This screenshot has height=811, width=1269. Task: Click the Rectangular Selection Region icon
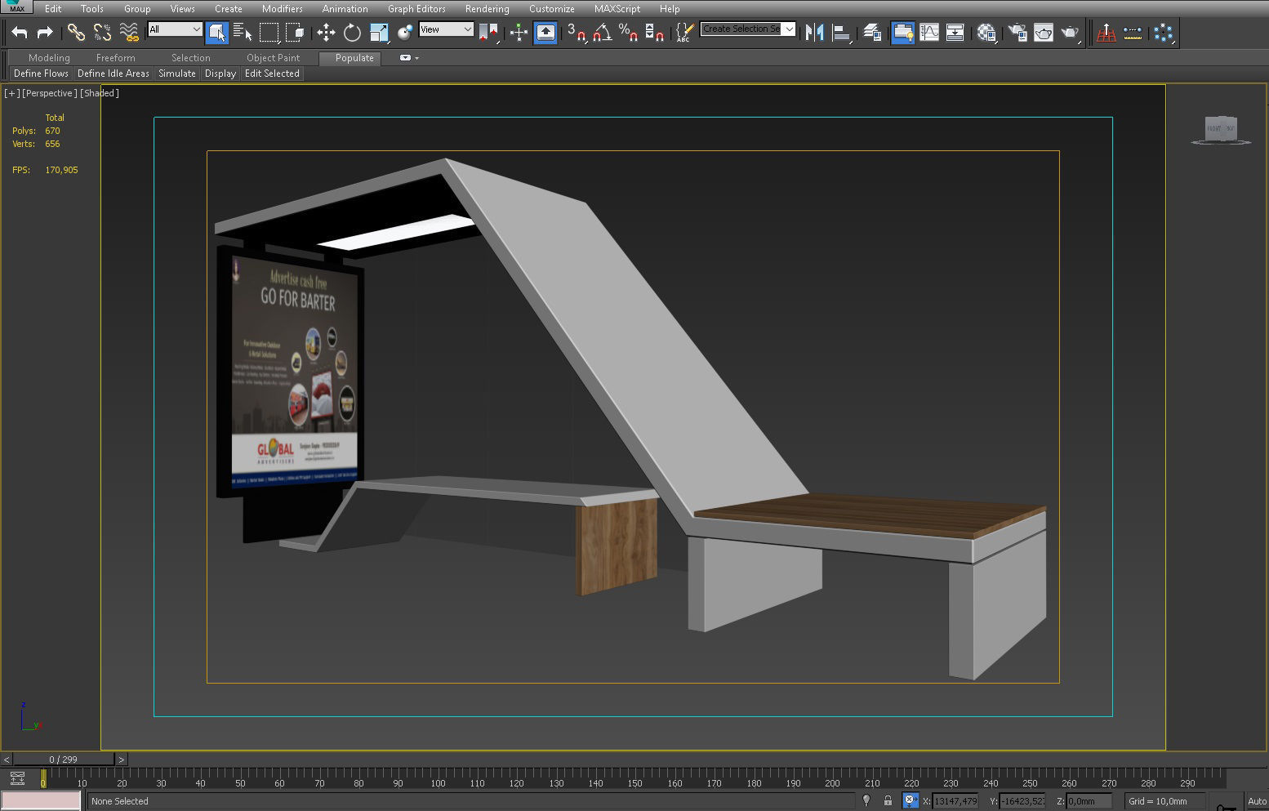pyautogui.click(x=269, y=33)
